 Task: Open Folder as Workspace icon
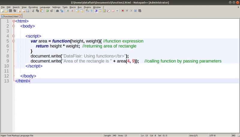pos(113,11)
